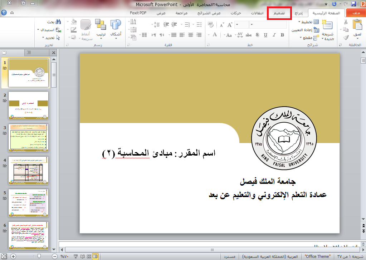Switch to the Animations (حركات) tab

coord(236,13)
